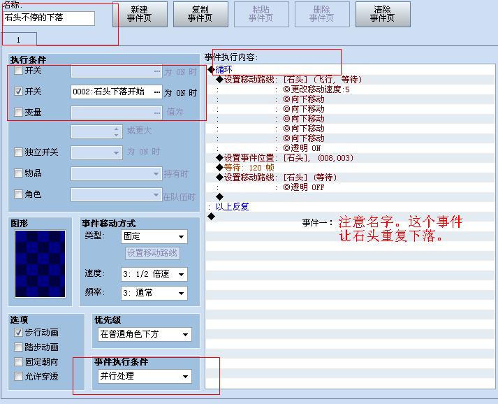The width and height of the screenshot is (498, 404).
Task: Select event page tab 1
Action: tap(19, 39)
